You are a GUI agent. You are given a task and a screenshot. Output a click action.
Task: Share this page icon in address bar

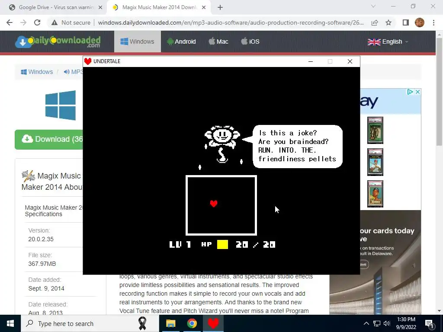click(375, 22)
